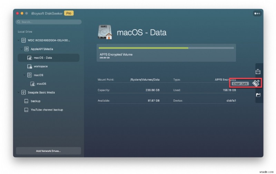Screen dimensions: 276x174
Task: Click Add Network Drives button
Action: point(48,151)
